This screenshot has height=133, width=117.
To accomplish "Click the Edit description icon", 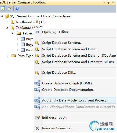I will pos(37,118).
